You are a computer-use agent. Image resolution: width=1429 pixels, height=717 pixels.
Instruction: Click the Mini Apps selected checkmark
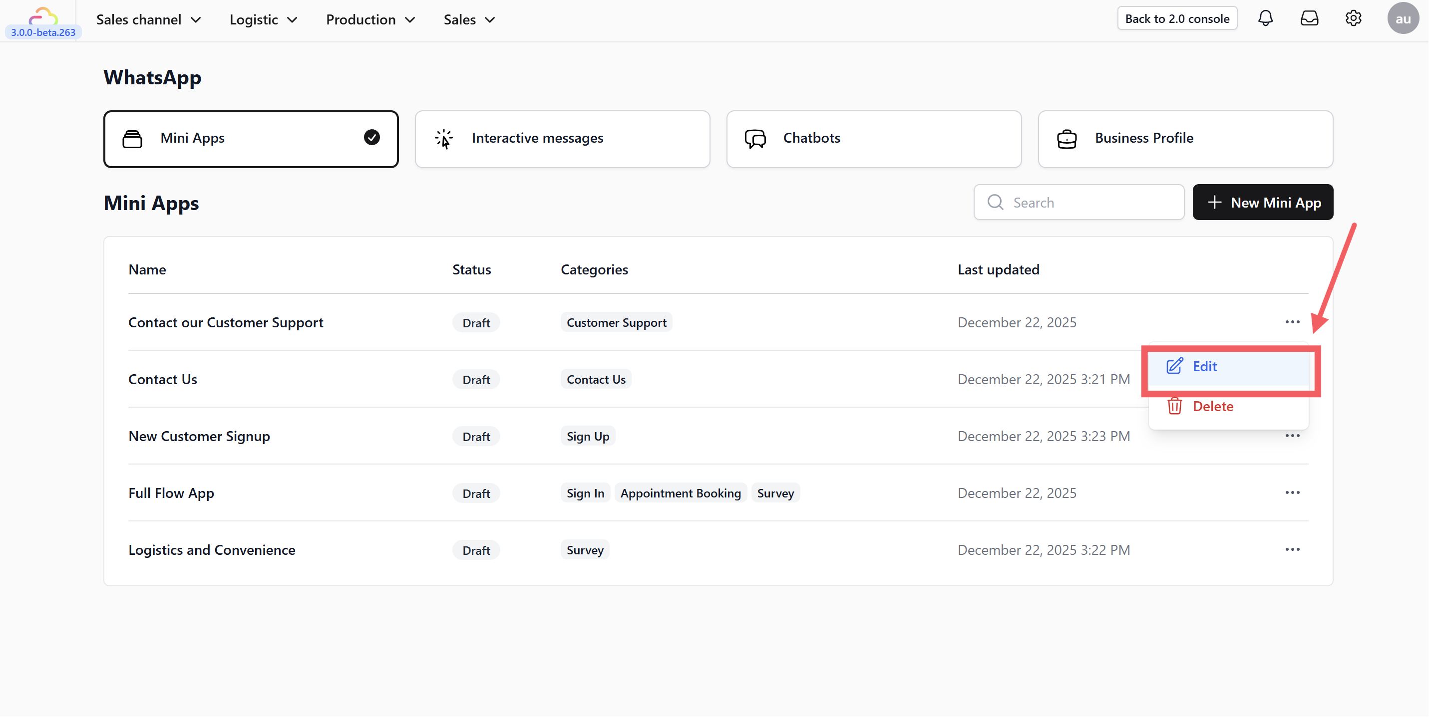click(x=371, y=138)
